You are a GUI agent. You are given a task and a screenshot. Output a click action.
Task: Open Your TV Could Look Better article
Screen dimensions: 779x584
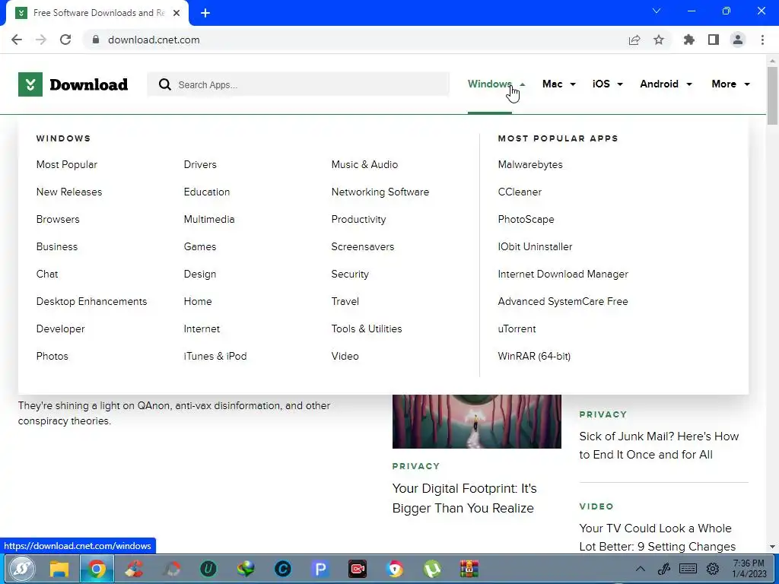(x=657, y=538)
